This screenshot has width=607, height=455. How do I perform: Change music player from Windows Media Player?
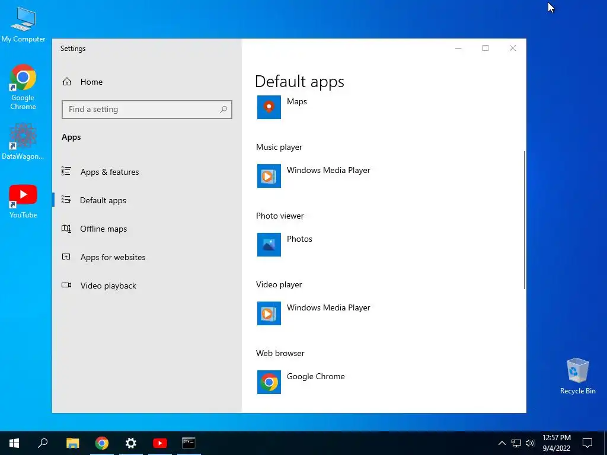pos(328,170)
